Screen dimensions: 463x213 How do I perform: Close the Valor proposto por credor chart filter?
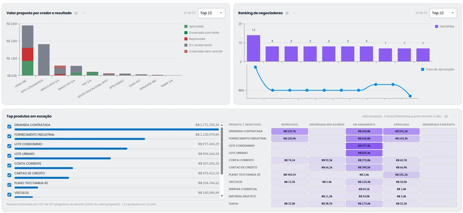83,13
